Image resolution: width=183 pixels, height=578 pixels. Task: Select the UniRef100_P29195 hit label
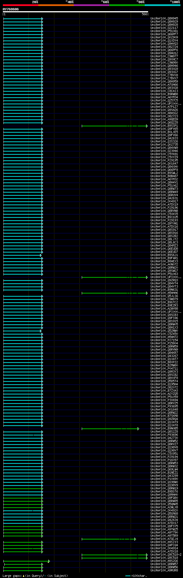[x=164, y=161]
